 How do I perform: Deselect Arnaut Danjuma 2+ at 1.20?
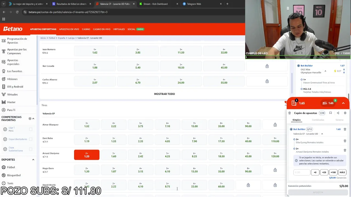pyautogui.click(x=87, y=155)
